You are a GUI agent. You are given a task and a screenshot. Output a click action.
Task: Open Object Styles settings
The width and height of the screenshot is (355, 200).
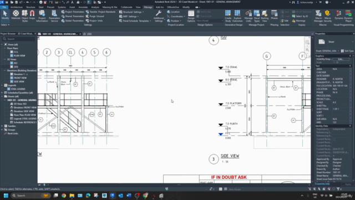click(24, 16)
